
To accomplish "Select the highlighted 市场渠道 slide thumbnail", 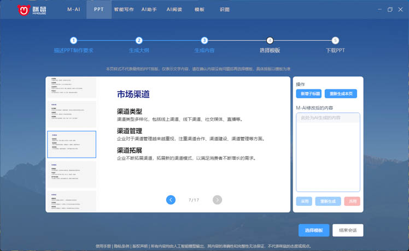I will [72, 145].
